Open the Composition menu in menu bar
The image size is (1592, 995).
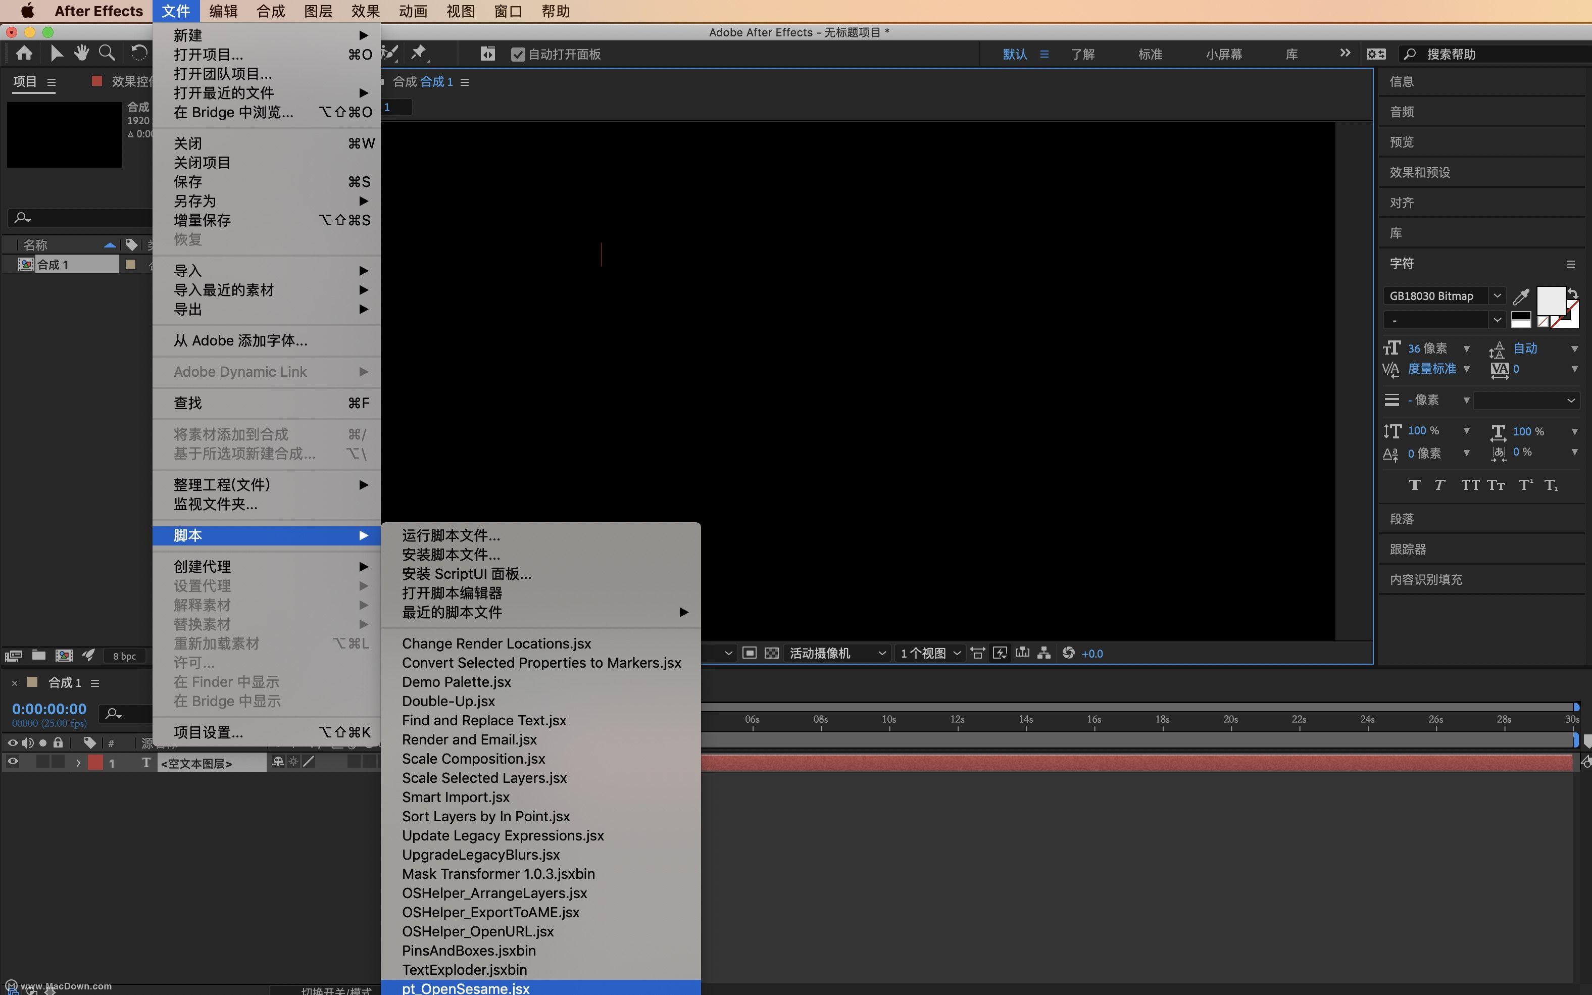(270, 11)
